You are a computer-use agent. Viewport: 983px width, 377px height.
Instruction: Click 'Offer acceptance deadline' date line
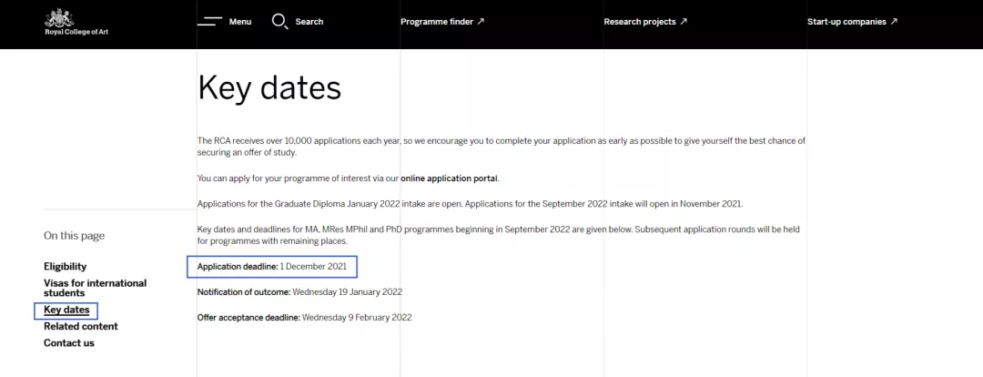305,318
